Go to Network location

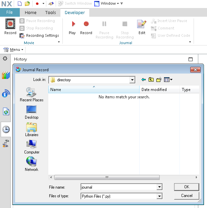[x=32, y=164]
